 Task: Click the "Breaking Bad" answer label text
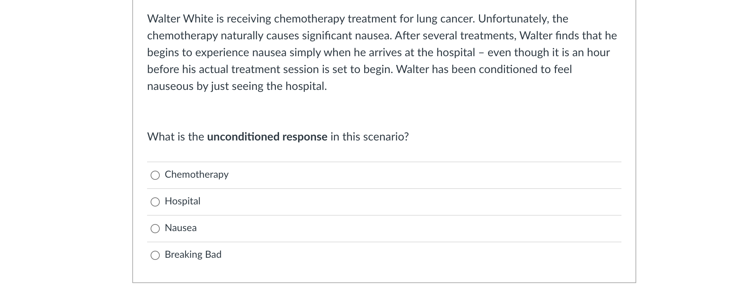tap(193, 255)
